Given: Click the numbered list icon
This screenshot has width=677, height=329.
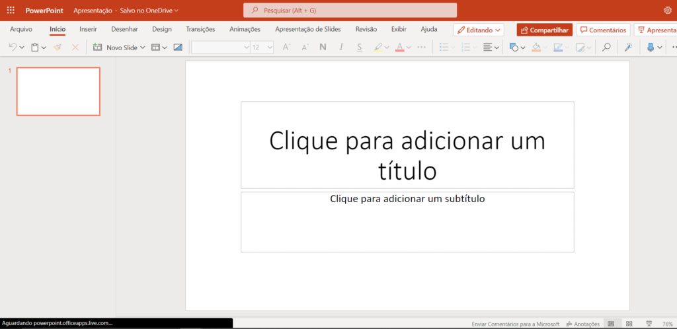Looking at the screenshot, I should click(466, 48).
